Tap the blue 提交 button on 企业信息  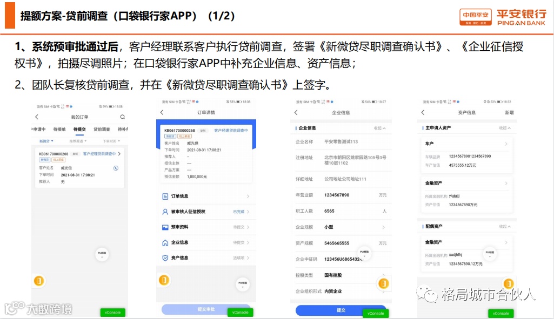point(341,310)
